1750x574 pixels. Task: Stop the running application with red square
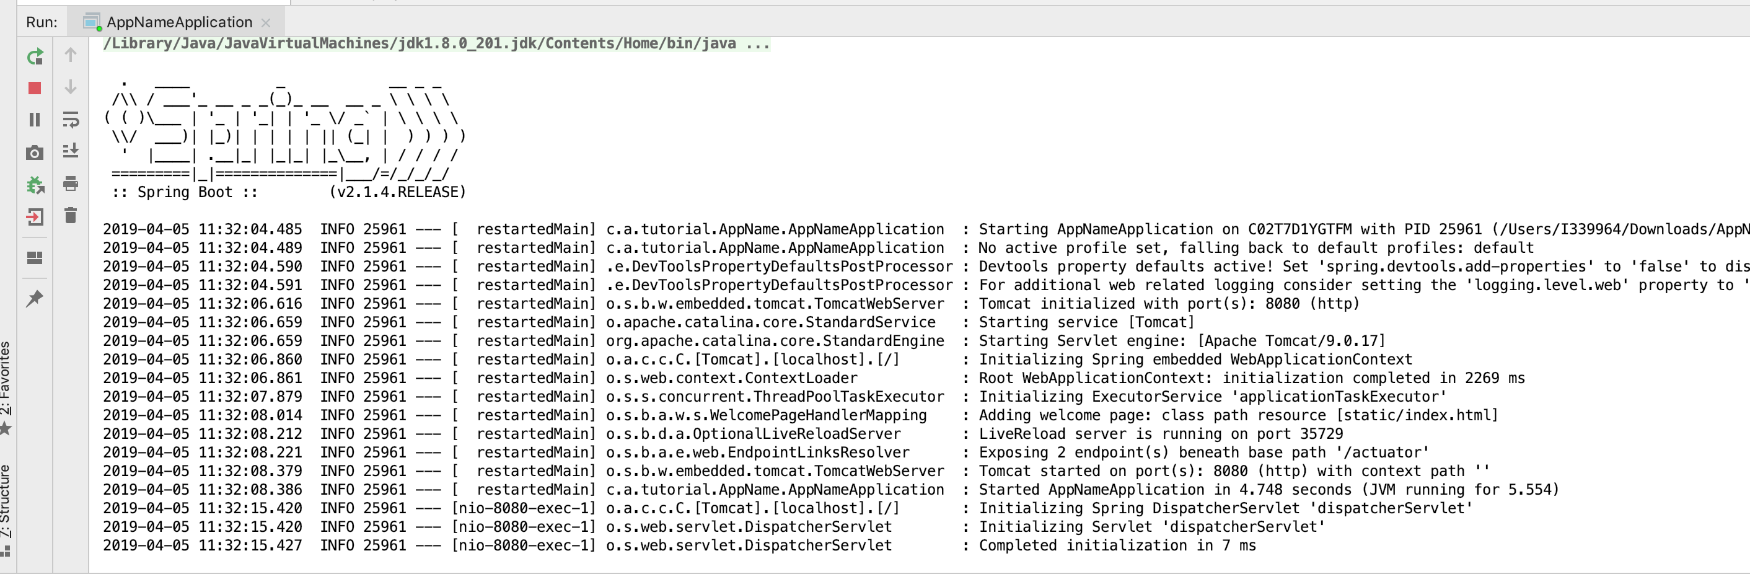(x=35, y=88)
